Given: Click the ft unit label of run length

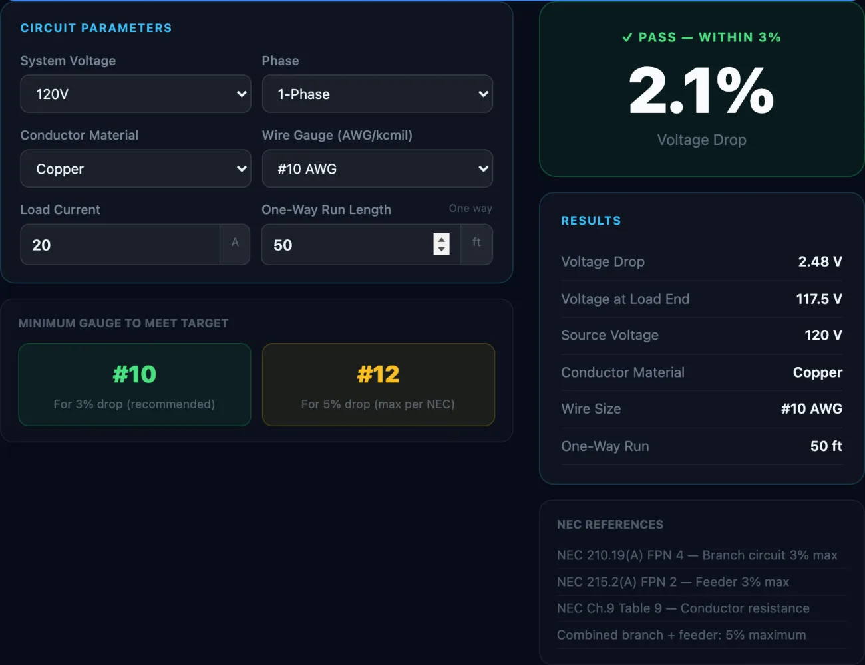Looking at the screenshot, I should pyautogui.click(x=476, y=243).
